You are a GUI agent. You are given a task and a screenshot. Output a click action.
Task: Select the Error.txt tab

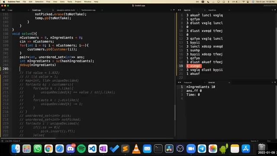pyautogui.click(x=212, y=82)
